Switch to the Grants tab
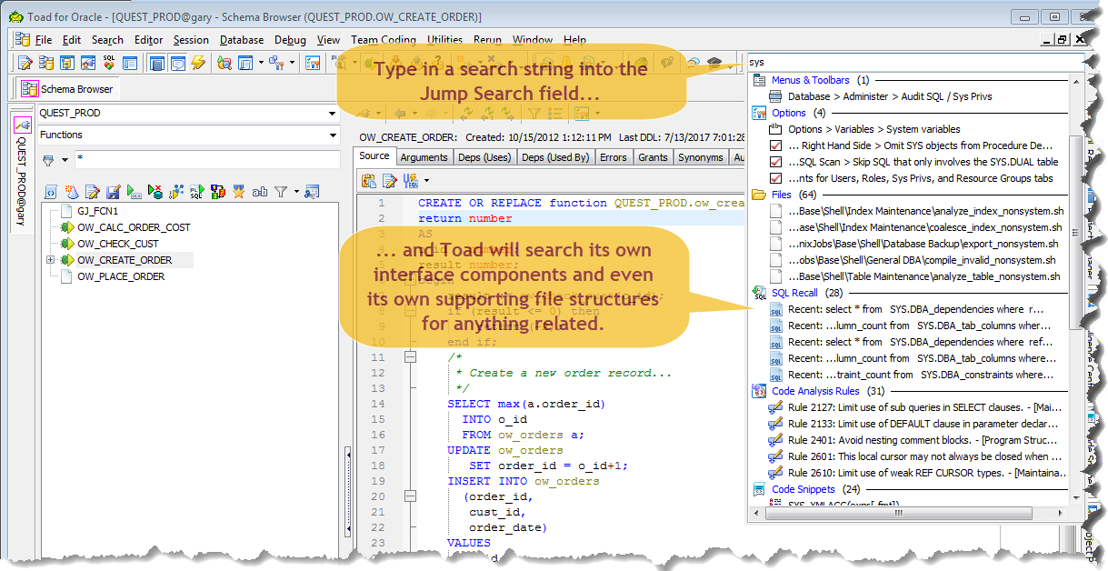This screenshot has height=571, width=1108. coord(653,157)
